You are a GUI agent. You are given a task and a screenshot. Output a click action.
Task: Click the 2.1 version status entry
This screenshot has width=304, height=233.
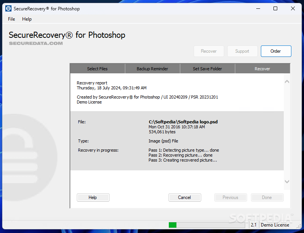pos(254,225)
